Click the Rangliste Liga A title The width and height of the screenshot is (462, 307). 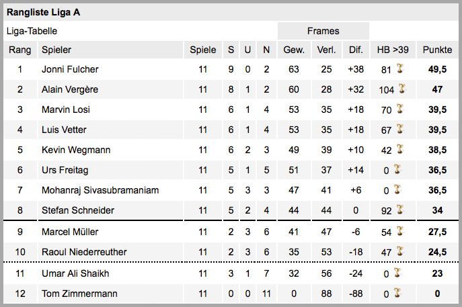(43, 12)
